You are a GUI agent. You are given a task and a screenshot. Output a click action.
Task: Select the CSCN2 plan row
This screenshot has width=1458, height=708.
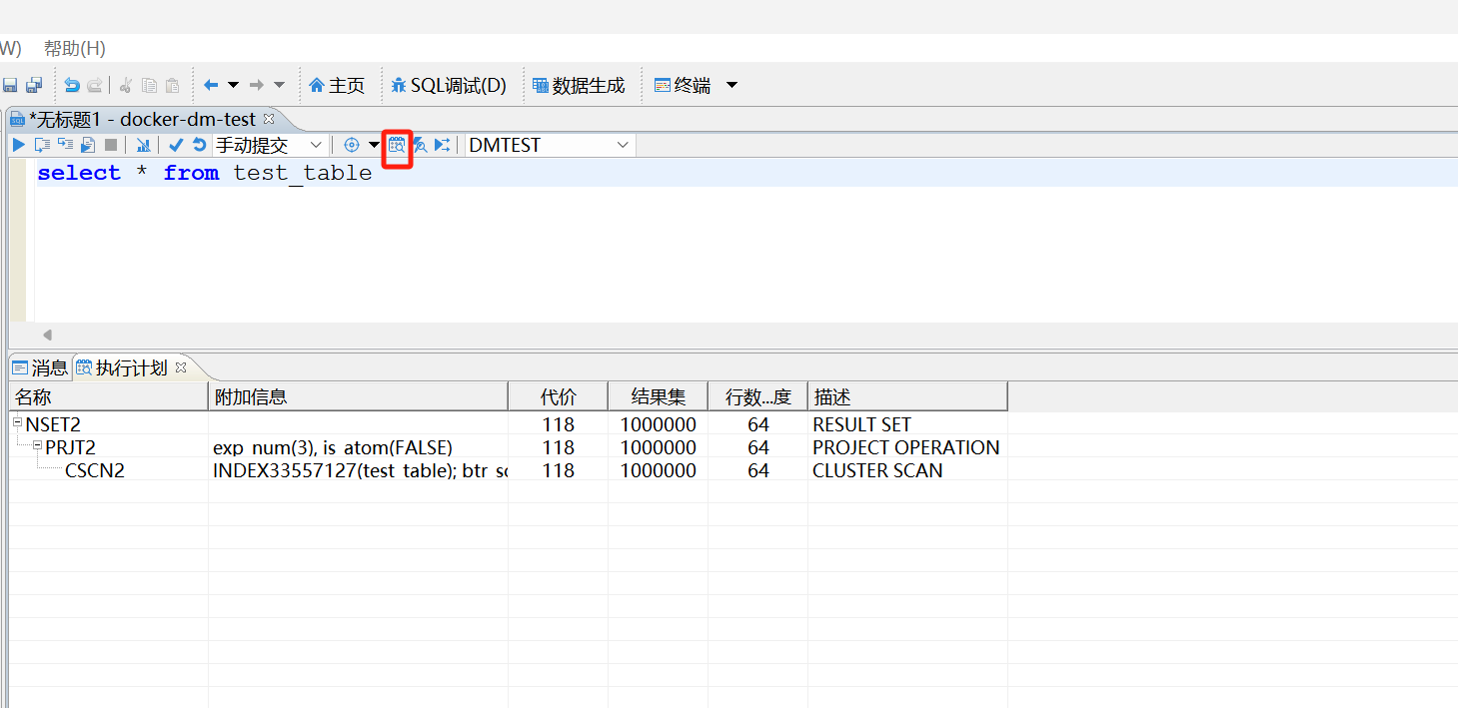(x=508, y=470)
